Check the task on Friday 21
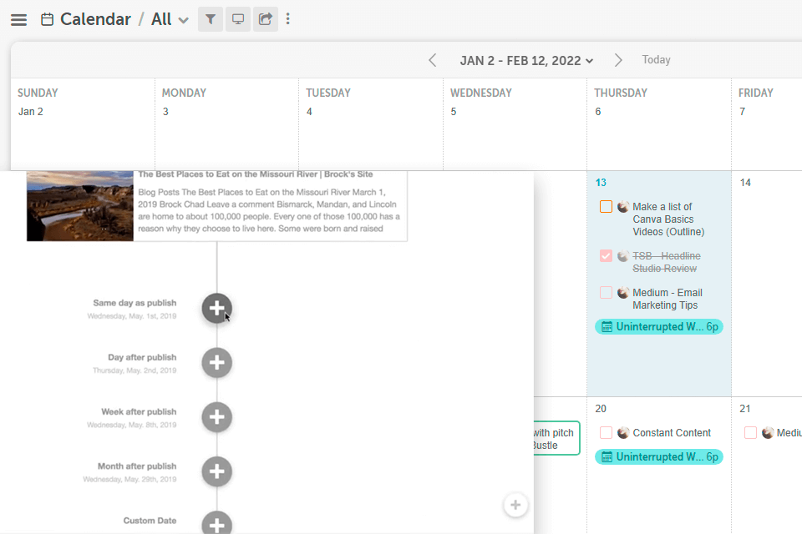Screen dimensions: 802x534 (x=750, y=433)
